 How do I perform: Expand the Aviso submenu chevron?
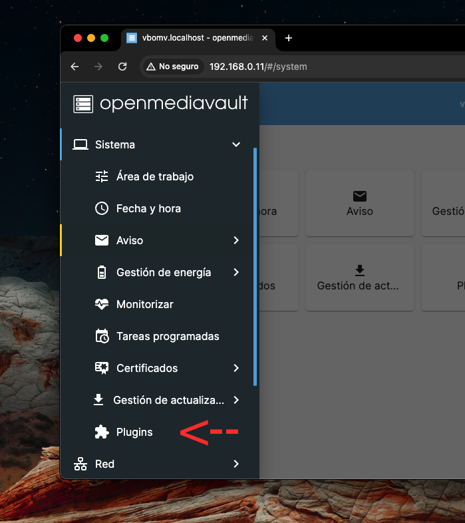(236, 240)
